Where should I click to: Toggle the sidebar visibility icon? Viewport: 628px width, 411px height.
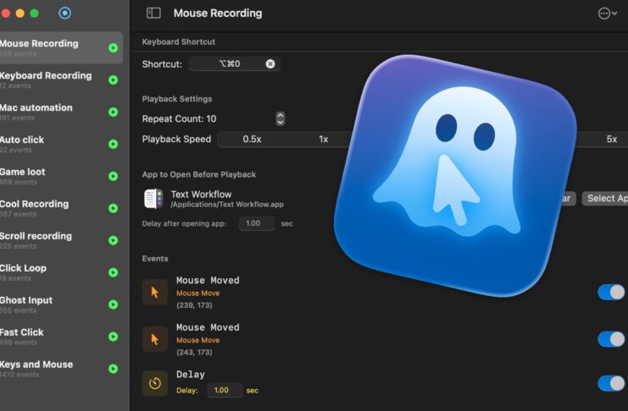(153, 14)
